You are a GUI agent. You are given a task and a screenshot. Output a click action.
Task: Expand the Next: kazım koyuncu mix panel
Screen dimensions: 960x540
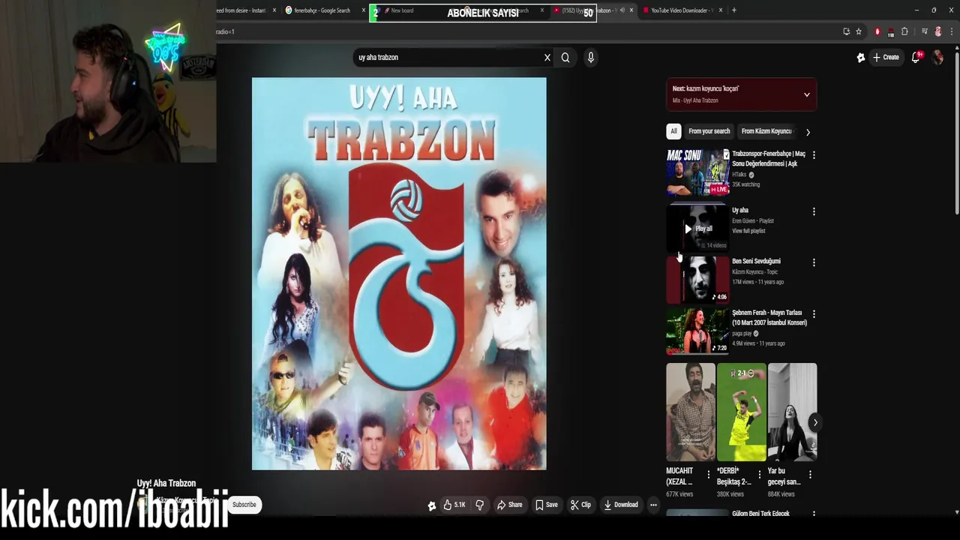[x=806, y=94]
